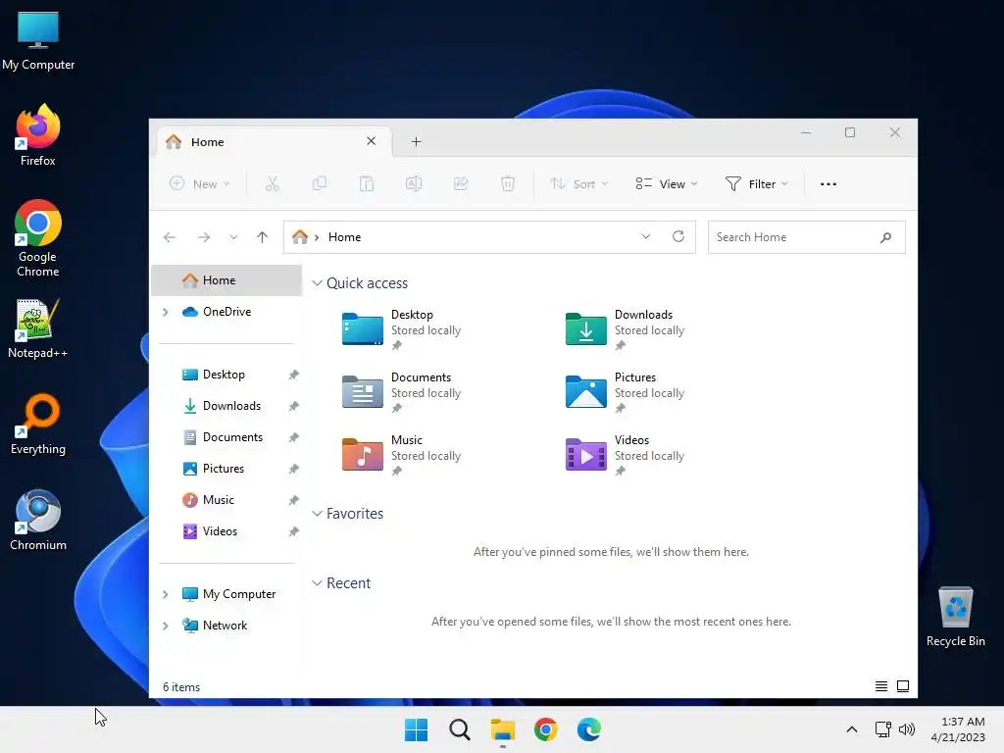Select the Firefox desktop shortcut
This screenshot has width=1004, height=753.
pos(38,135)
